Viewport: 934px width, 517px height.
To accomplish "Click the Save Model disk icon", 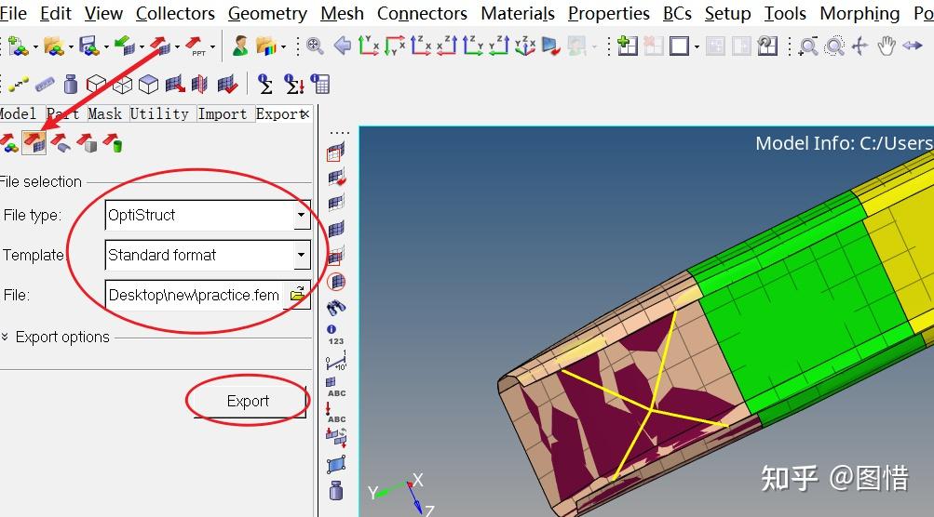I will click(x=88, y=46).
